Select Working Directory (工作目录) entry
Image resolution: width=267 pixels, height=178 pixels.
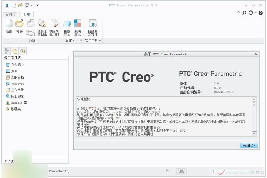click(15, 90)
